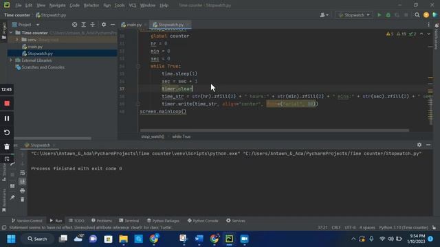The image size is (440, 247).
Task: Start debugging with the bug icon
Action: click(x=388, y=15)
